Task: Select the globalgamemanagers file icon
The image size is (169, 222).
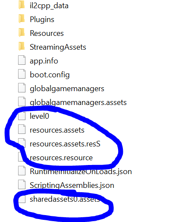Action: 22,88
